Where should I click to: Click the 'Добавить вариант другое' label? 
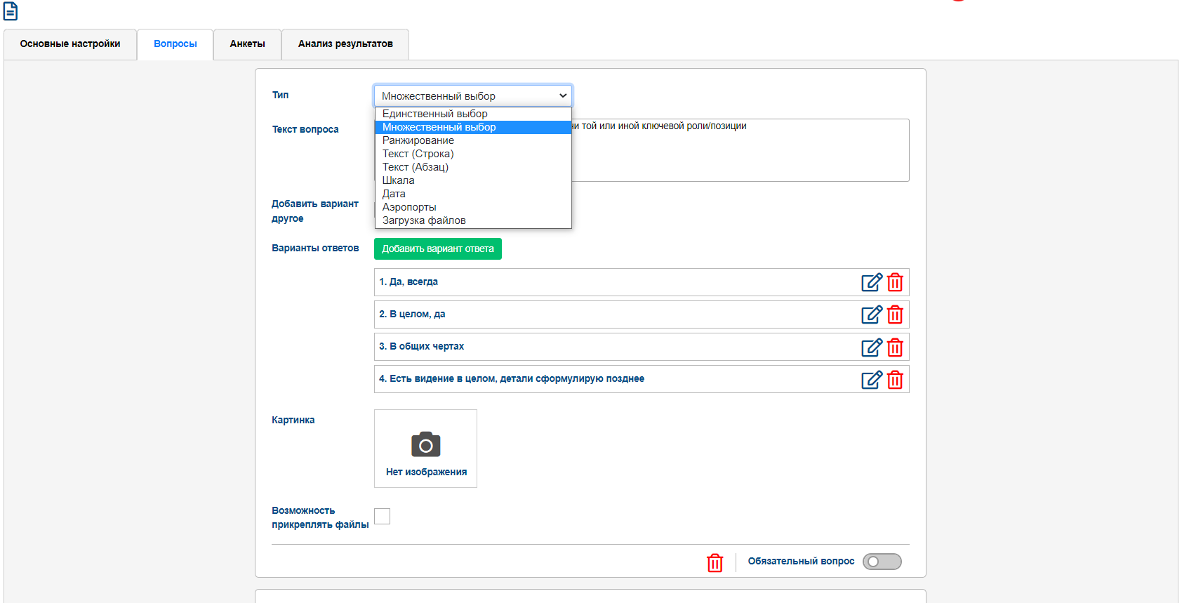pos(315,211)
